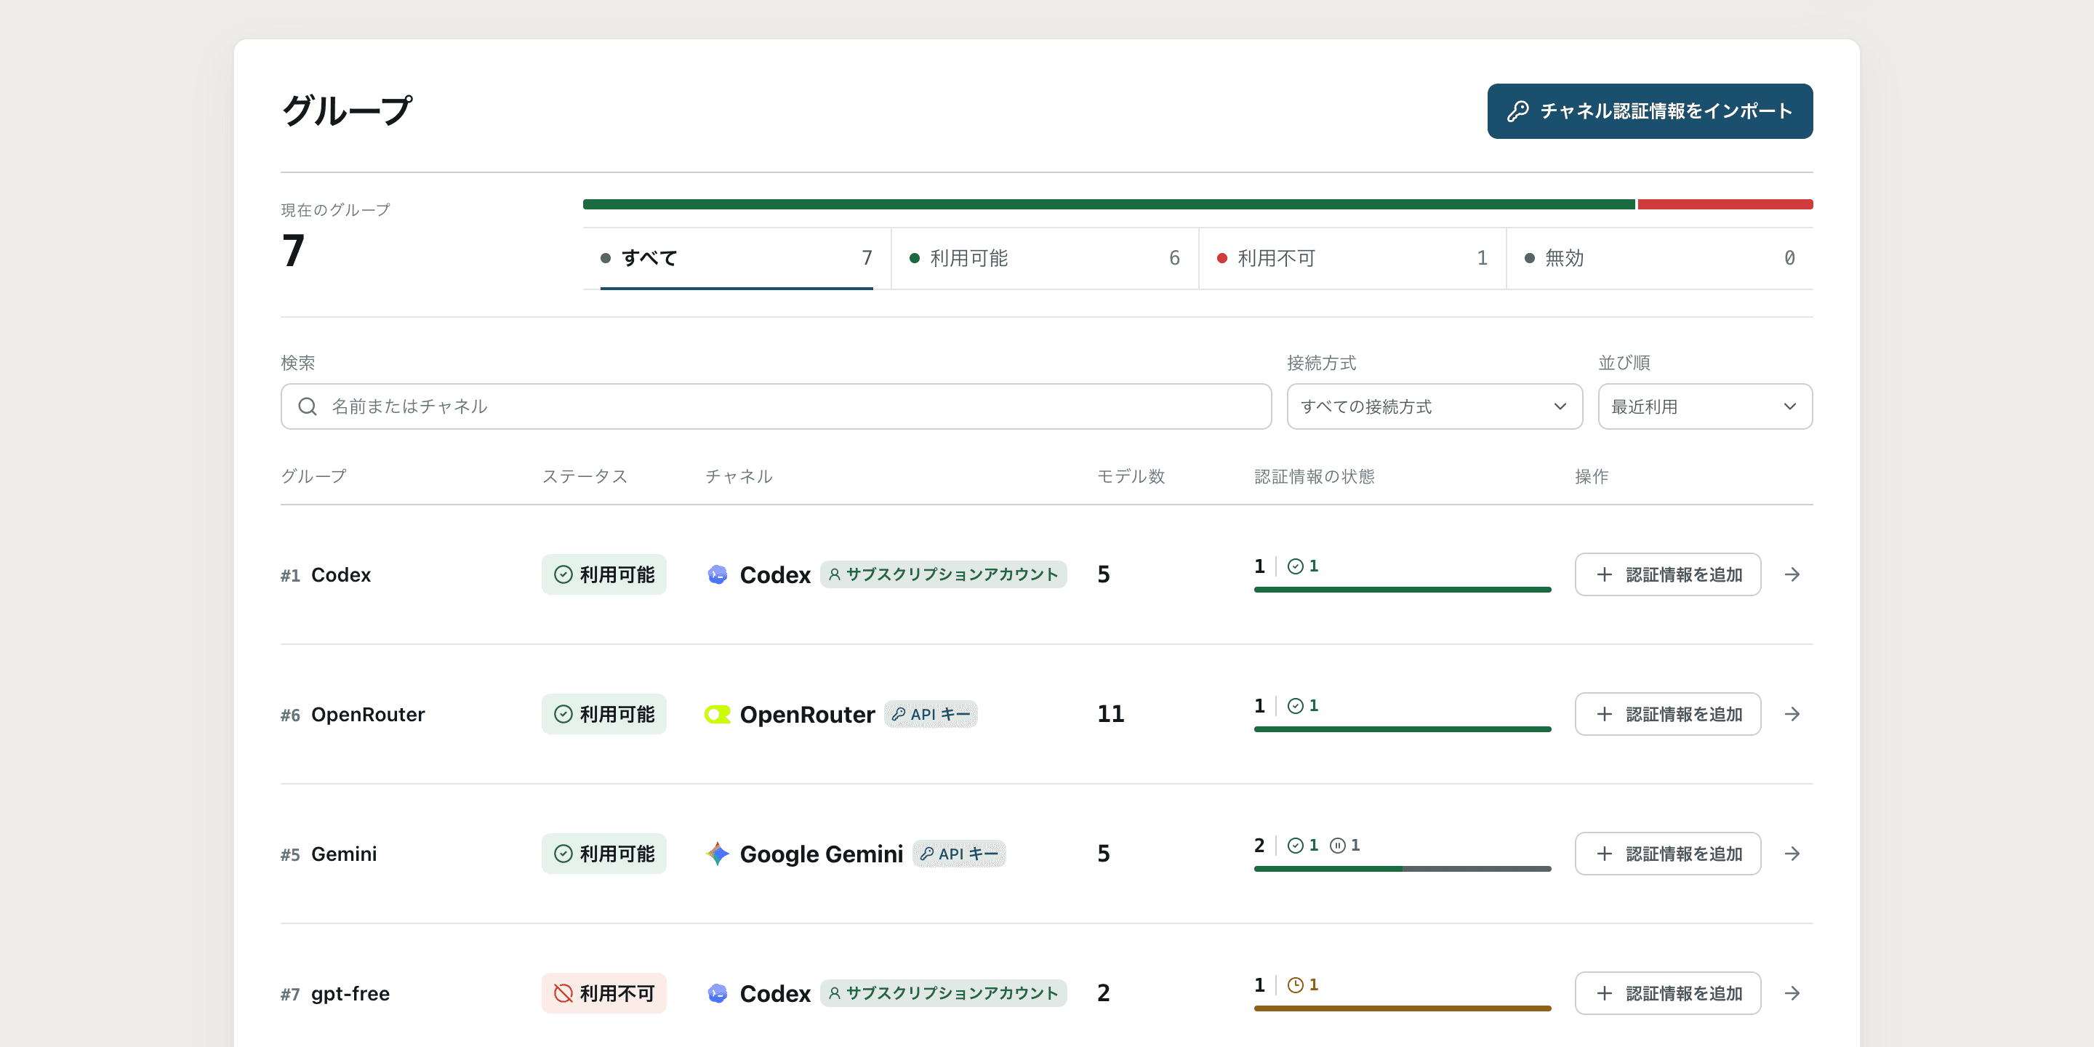2094x1047 pixels.
Task: Click Gemini credential progress bar
Action: (1403, 869)
